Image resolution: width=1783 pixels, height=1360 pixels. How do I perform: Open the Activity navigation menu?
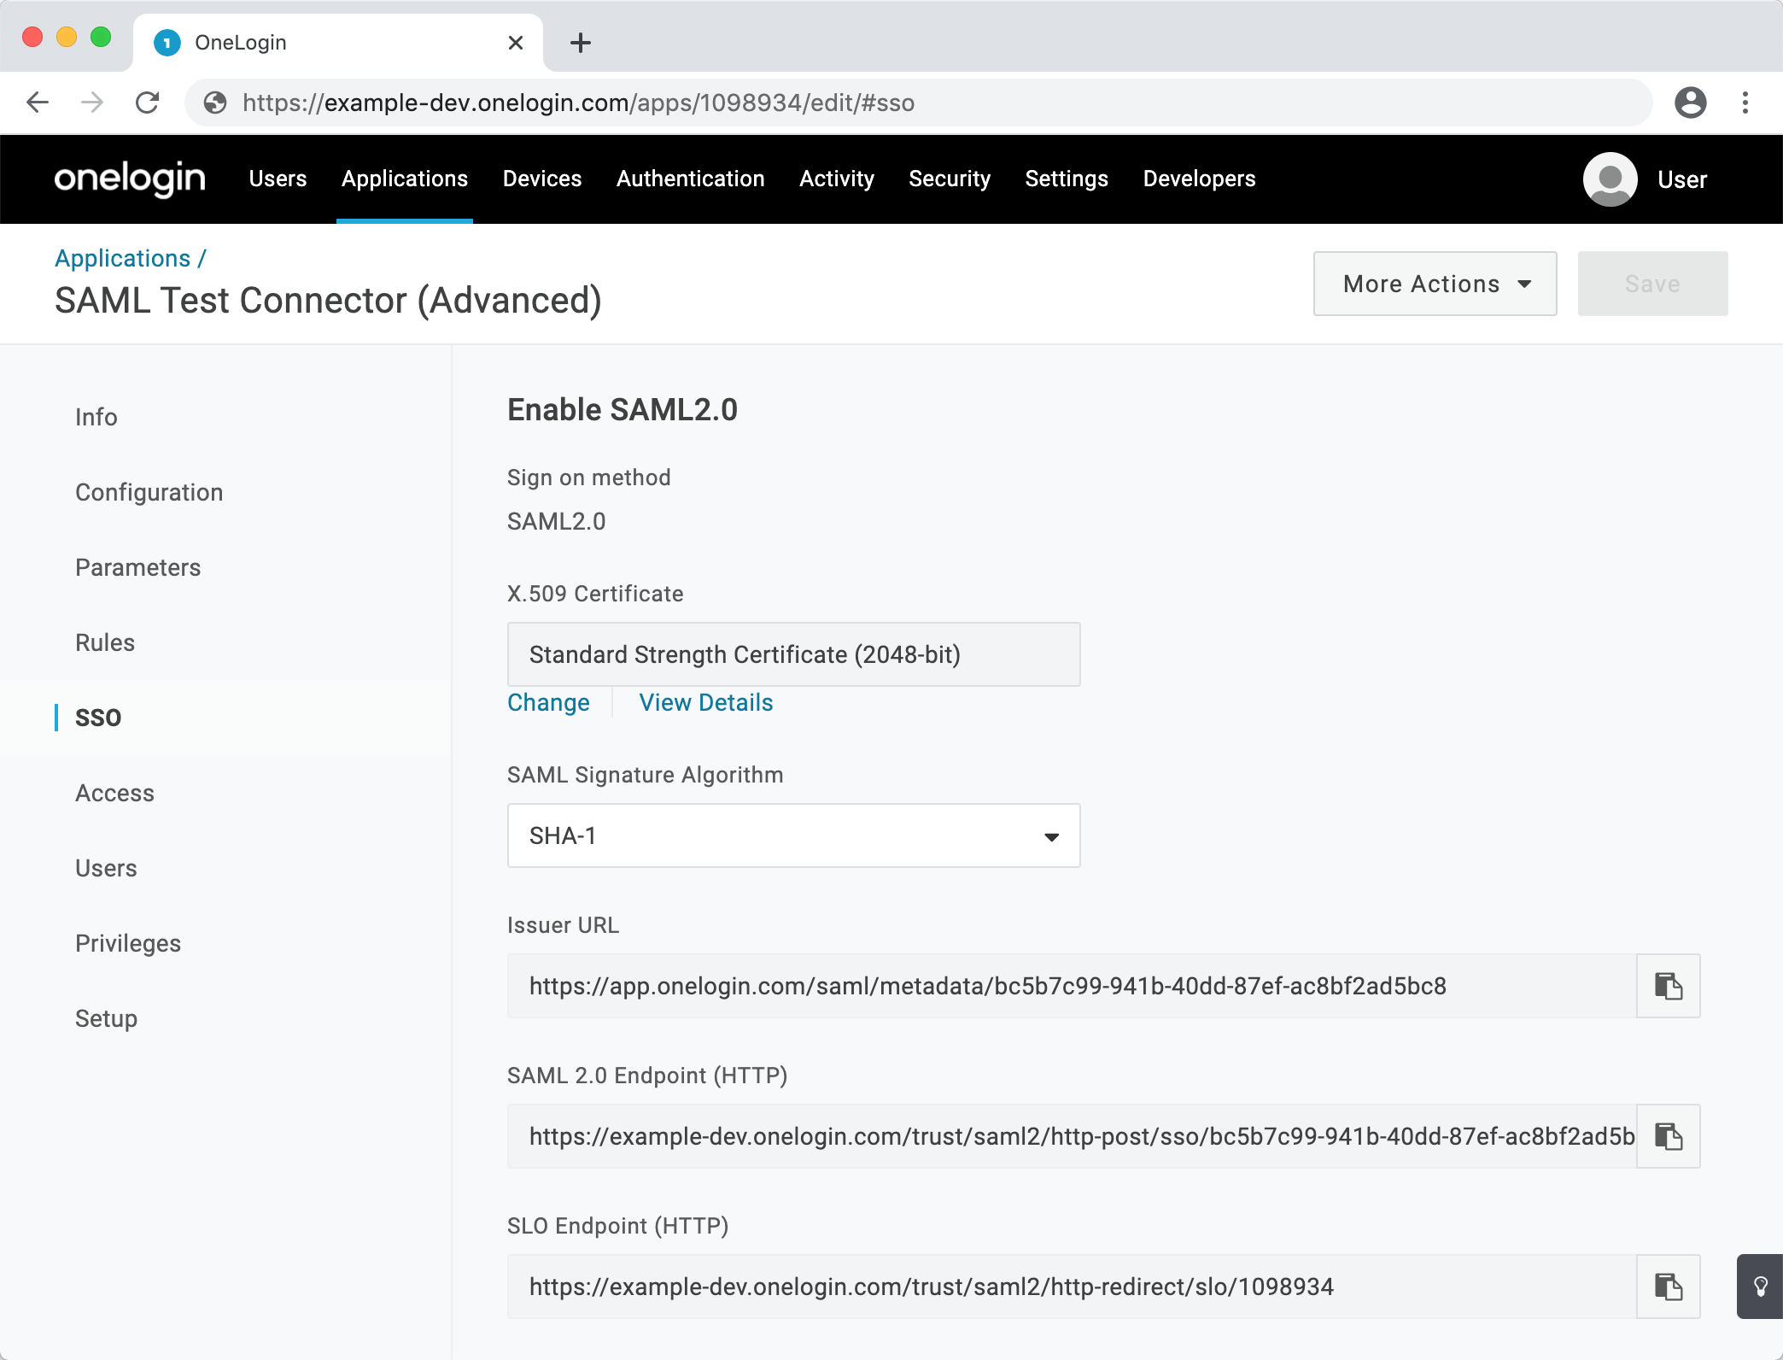point(837,179)
